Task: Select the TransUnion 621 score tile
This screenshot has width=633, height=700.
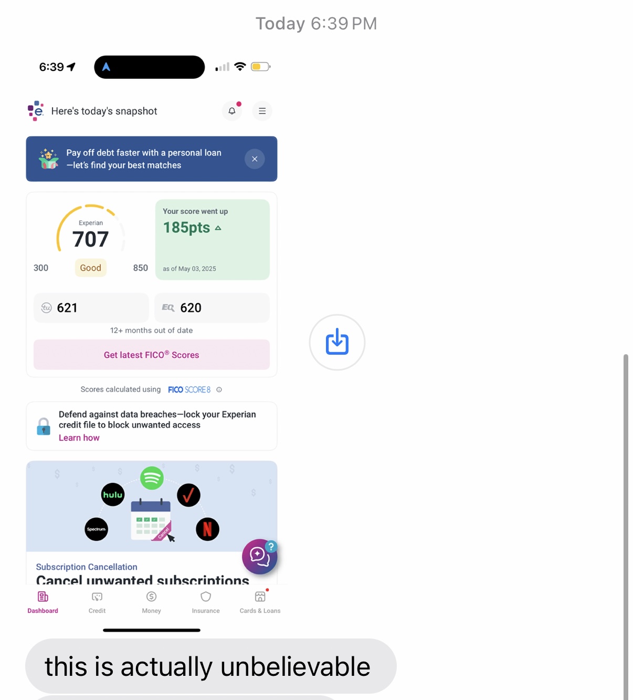Action: click(x=91, y=308)
